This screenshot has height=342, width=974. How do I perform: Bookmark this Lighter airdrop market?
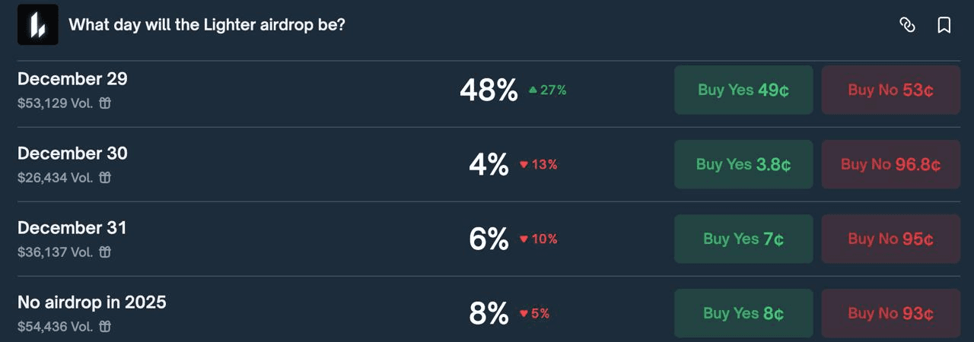944,25
